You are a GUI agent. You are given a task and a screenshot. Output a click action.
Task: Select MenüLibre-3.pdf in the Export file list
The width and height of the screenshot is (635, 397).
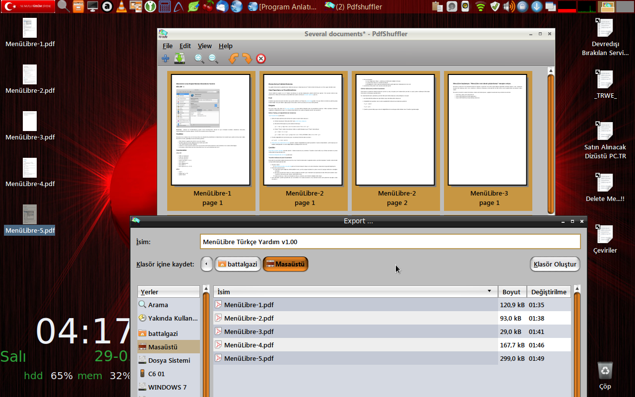(x=392, y=331)
